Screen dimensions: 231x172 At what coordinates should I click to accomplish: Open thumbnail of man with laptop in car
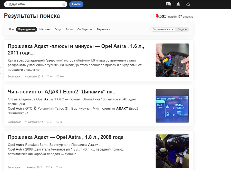pyautogui.click(x=172, y=151)
